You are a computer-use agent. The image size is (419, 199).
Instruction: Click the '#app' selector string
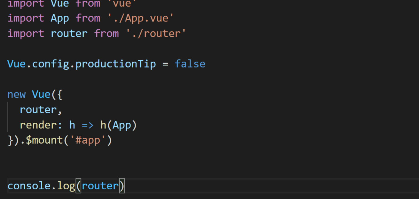(88, 140)
